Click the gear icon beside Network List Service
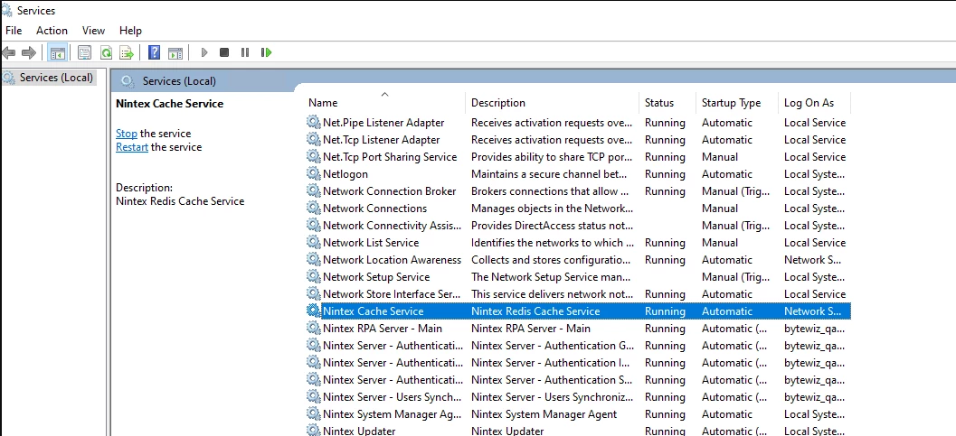Viewport: 956px width, 436px height. click(x=313, y=242)
